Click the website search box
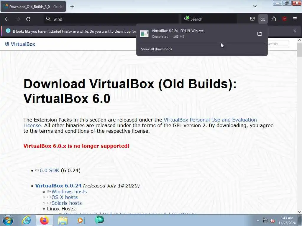The height and width of the screenshot is (226, 302). coord(278,44)
